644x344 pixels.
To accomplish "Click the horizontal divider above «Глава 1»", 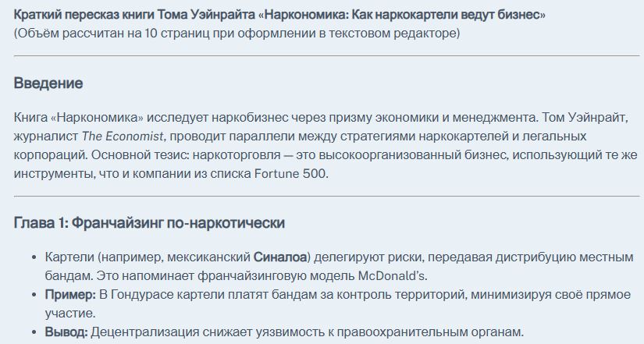I will [x=326, y=197].
